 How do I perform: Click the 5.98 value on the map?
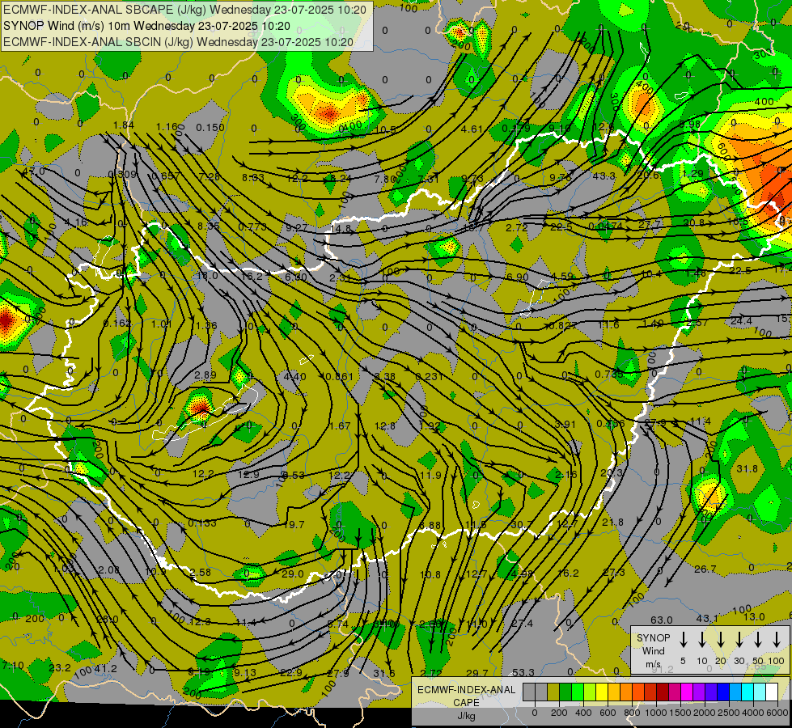tap(690, 125)
